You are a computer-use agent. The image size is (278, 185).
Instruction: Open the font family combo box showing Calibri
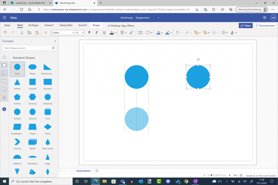tap(62, 33)
